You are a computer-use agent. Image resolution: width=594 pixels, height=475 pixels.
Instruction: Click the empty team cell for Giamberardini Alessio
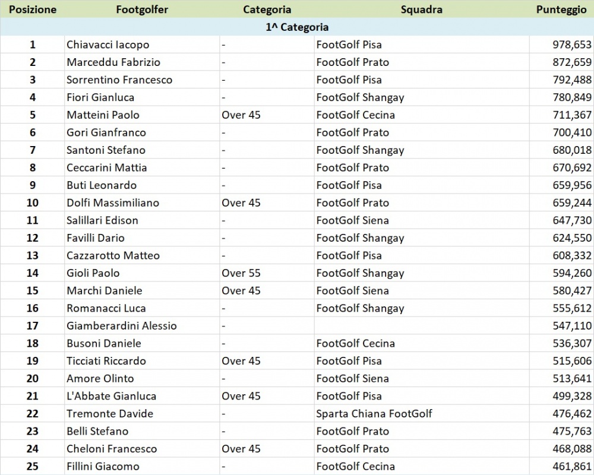422,325
